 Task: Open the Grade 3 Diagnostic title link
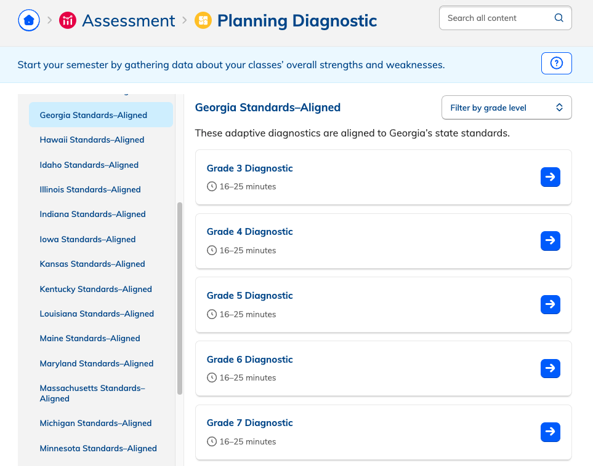[249, 168]
